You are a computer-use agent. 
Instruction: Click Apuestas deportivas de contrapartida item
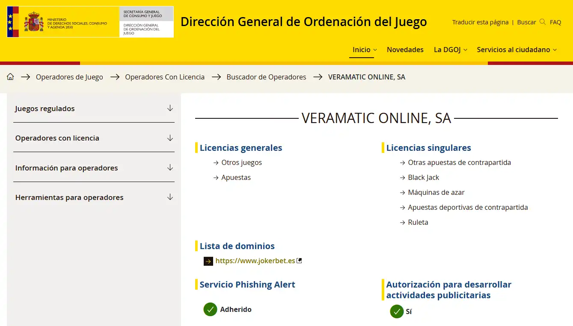468,207
